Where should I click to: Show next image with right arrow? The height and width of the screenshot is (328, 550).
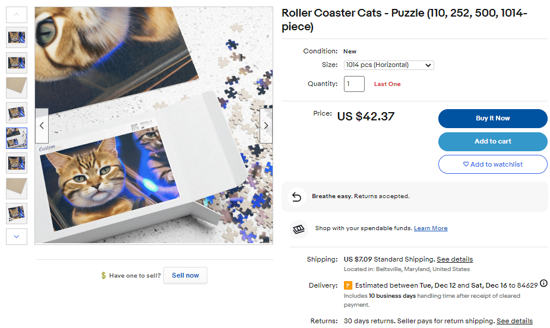tap(266, 125)
